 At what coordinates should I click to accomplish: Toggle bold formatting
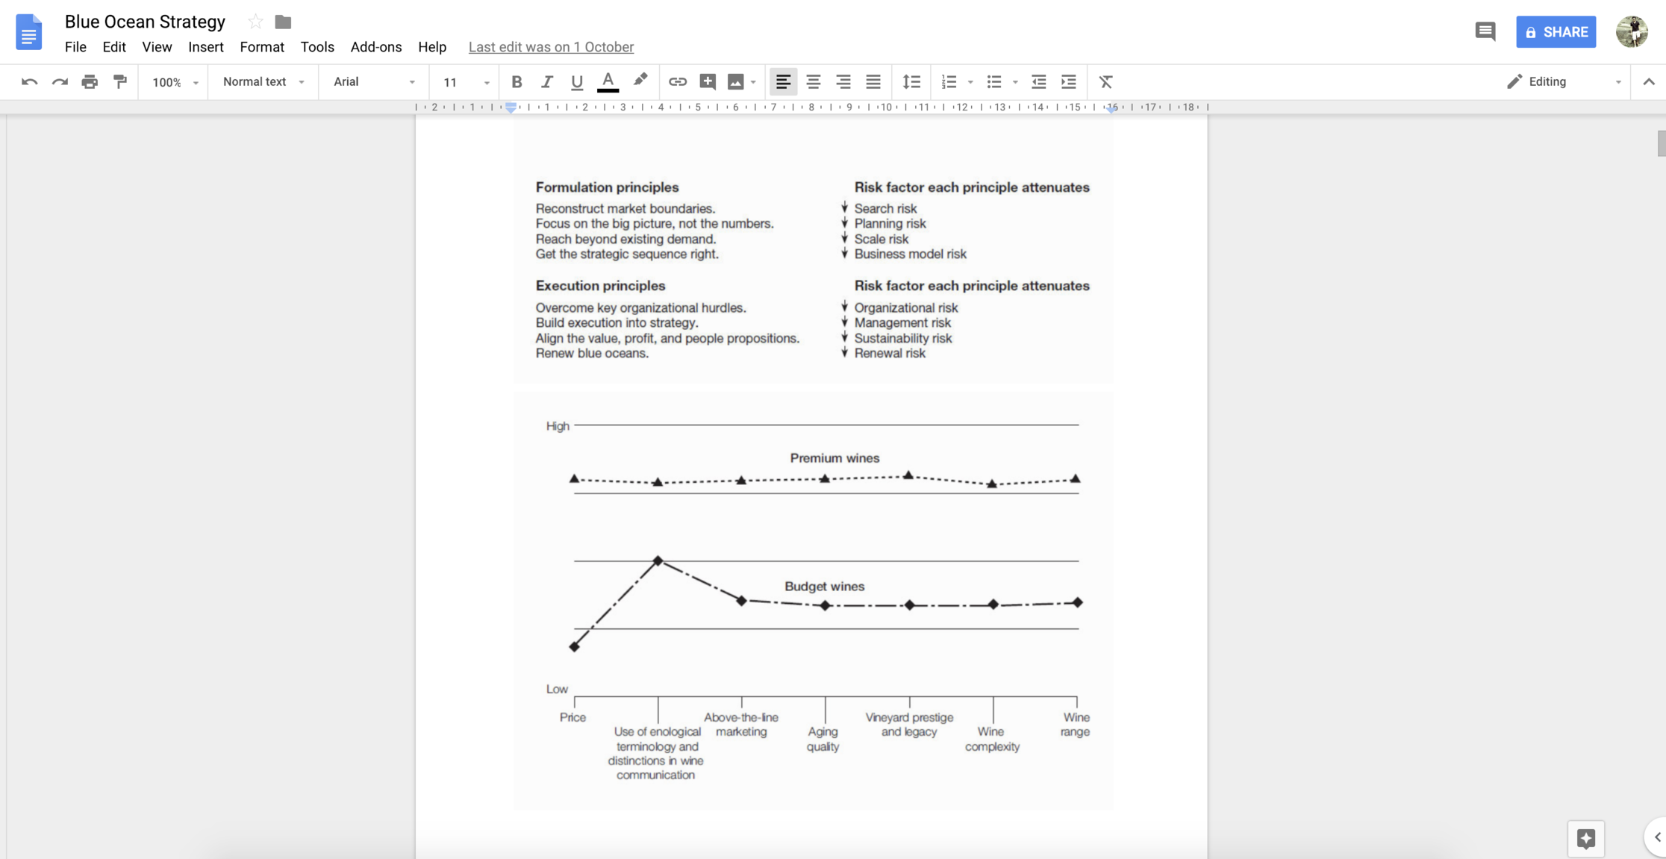517,82
